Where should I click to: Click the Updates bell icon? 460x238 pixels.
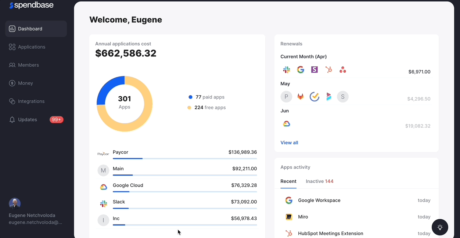pyautogui.click(x=12, y=119)
